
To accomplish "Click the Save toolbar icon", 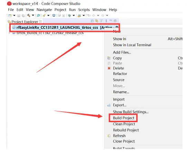I will point(19,16).
